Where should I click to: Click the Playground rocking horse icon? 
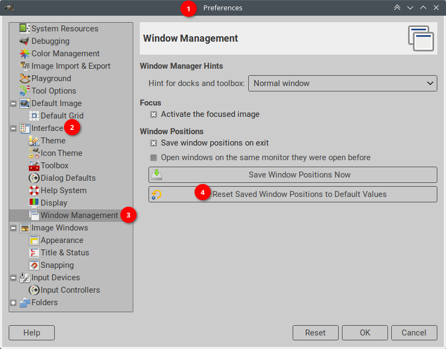coord(24,78)
